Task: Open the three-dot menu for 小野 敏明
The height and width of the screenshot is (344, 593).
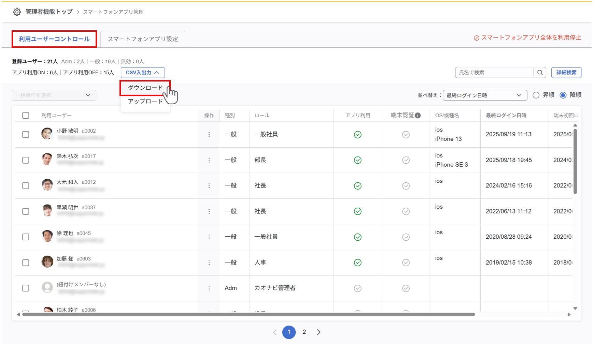Action: tap(209, 135)
